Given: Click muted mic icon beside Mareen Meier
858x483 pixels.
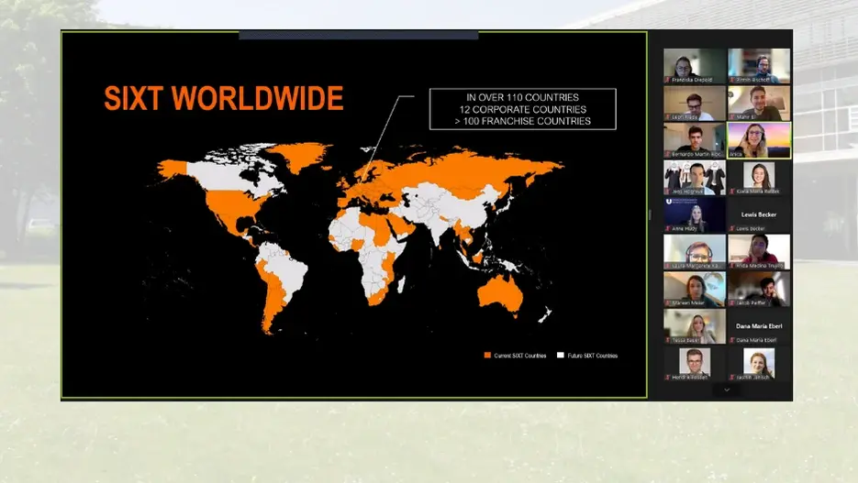Looking at the screenshot, I should pos(667,302).
